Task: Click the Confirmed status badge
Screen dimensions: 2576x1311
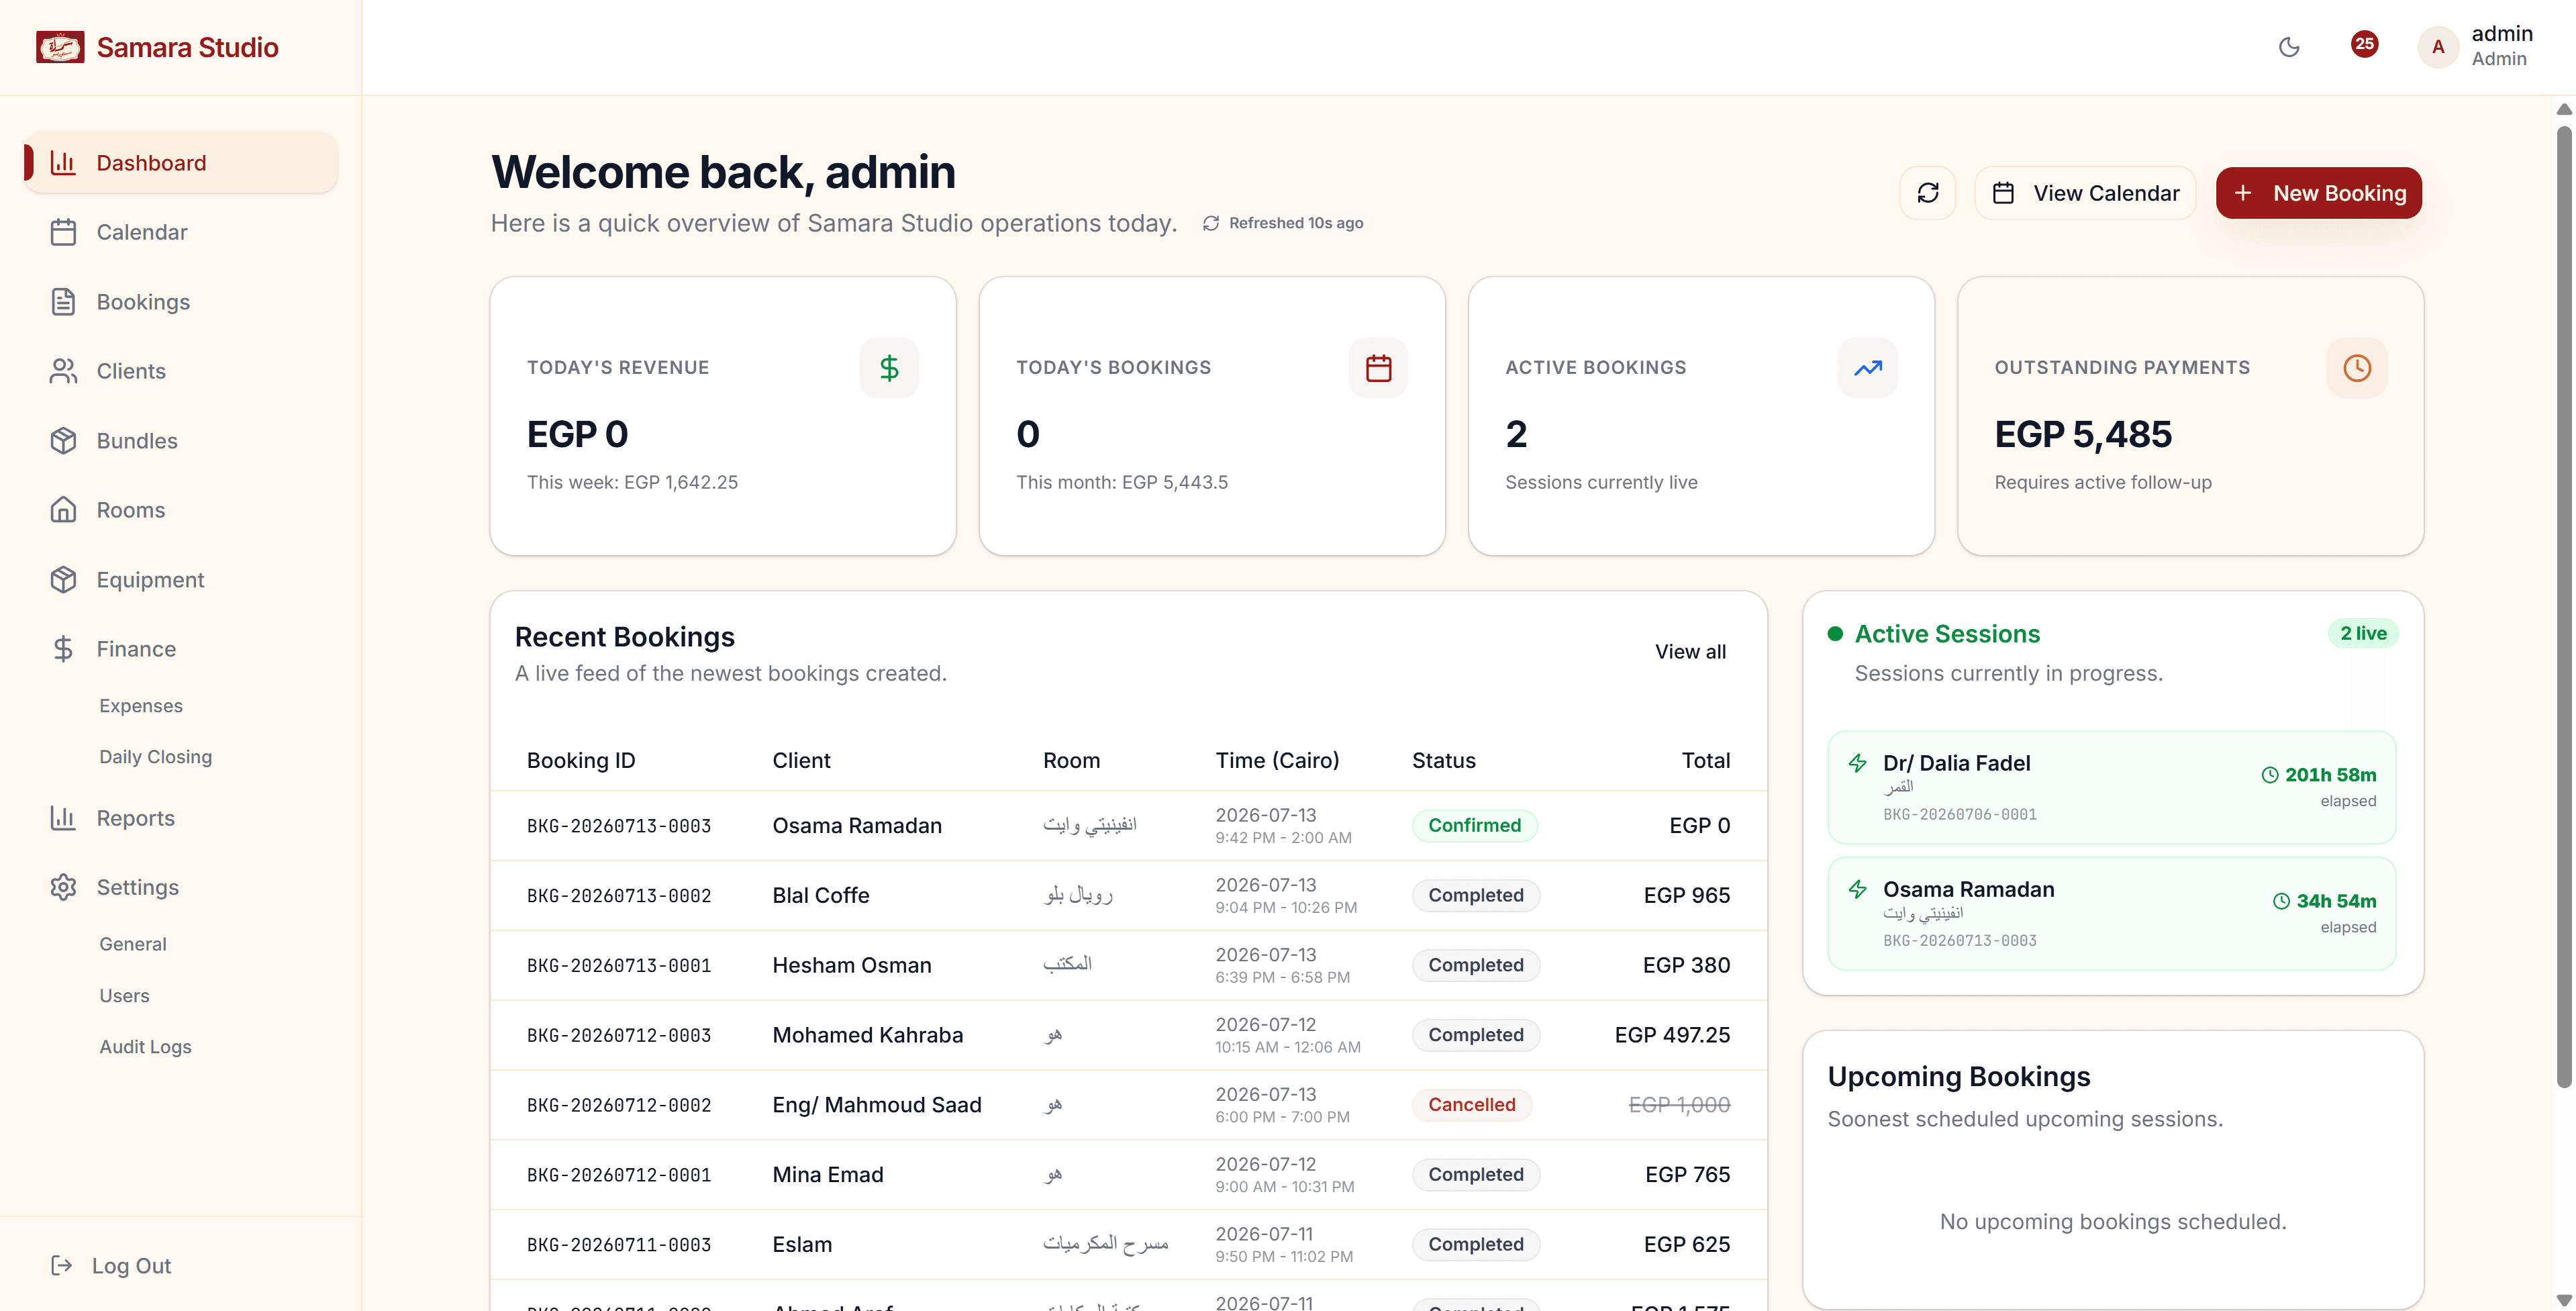Action: click(x=1474, y=826)
